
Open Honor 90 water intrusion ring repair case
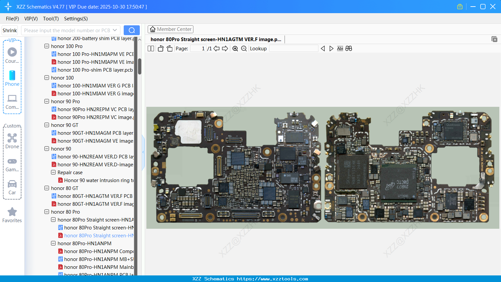click(96, 180)
